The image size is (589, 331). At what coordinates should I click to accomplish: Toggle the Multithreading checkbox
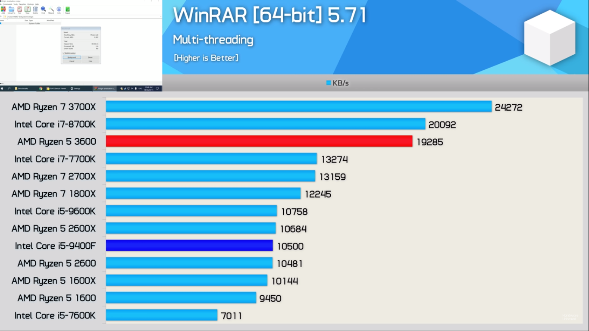[64, 53]
